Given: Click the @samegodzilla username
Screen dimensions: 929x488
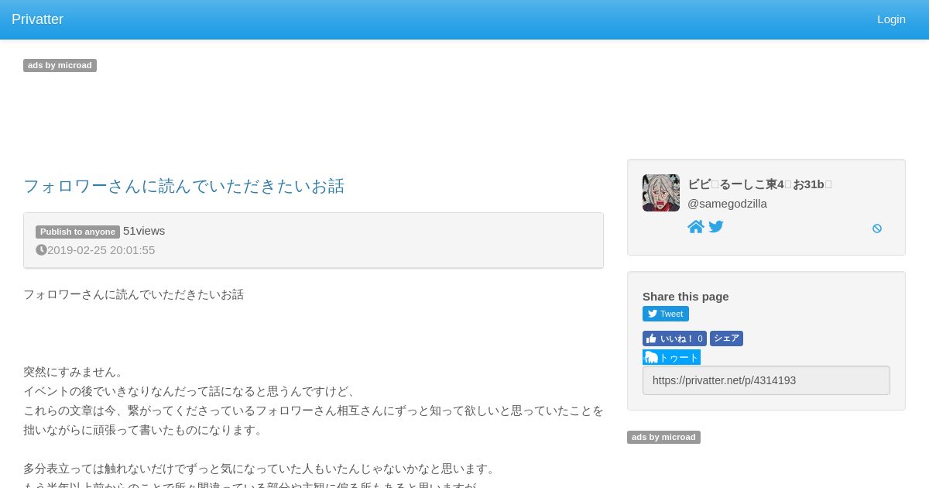Looking at the screenshot, I should point(727,204).
